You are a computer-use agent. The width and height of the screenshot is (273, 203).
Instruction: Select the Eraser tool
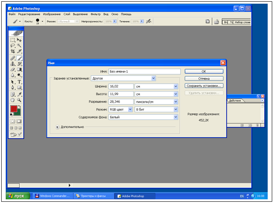pos(13,69)
